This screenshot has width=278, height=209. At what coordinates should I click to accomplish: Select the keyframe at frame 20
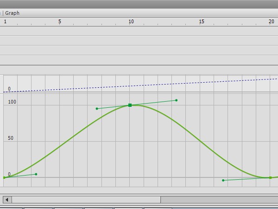[271, 177]
